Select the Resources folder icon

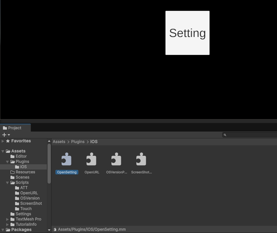[12, 172]
